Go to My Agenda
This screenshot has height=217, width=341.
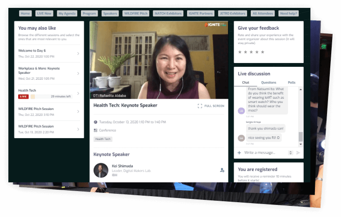pos(67,13)
